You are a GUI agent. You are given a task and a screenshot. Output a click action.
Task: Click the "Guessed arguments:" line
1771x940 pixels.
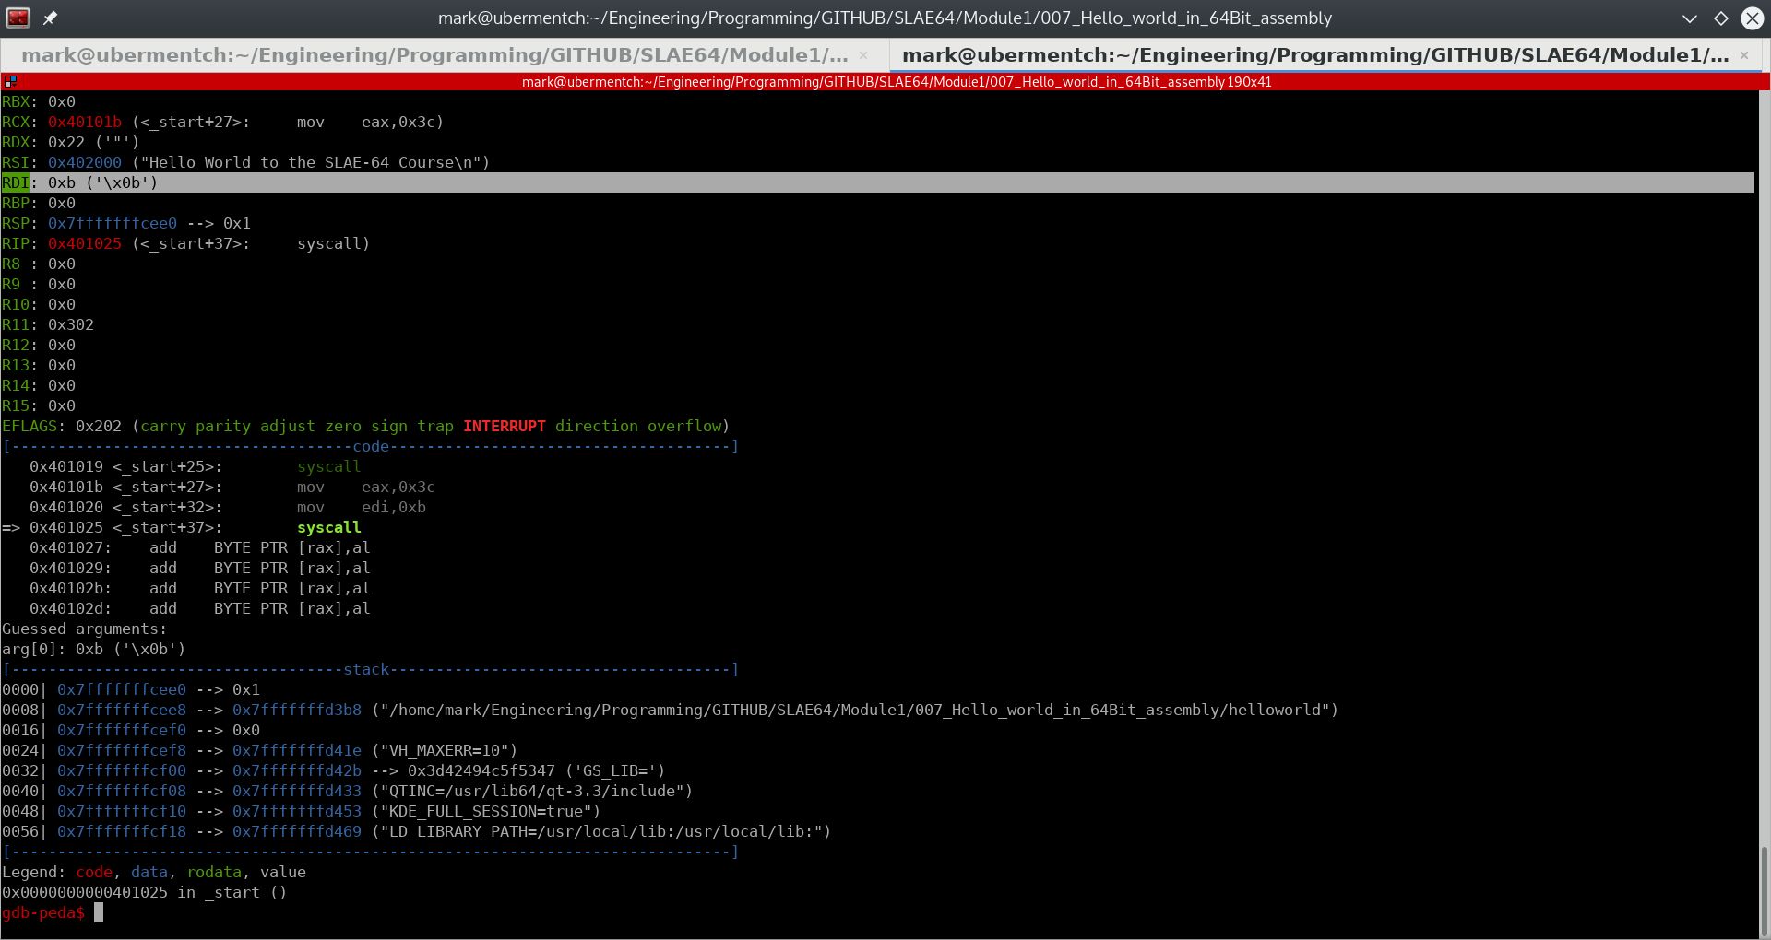(85, 629)
